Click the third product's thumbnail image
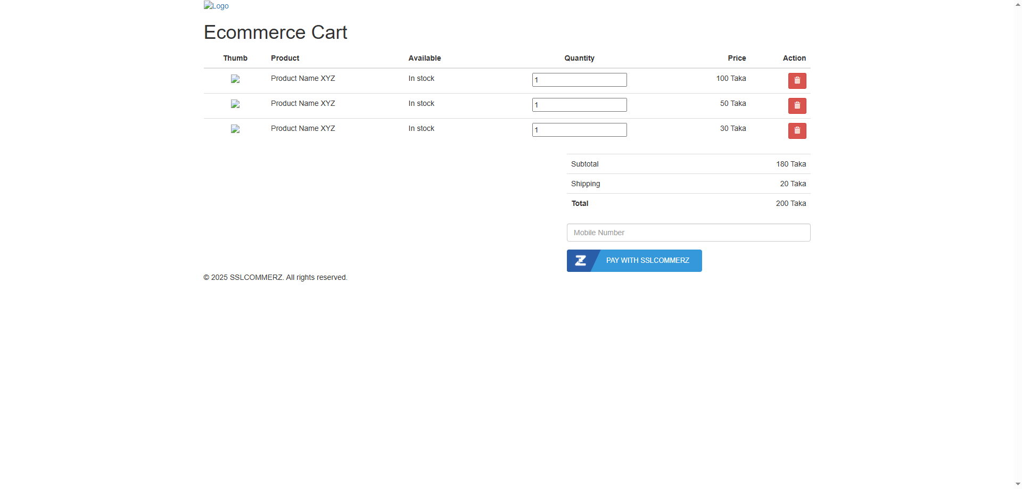 click(x=235, y=129)
